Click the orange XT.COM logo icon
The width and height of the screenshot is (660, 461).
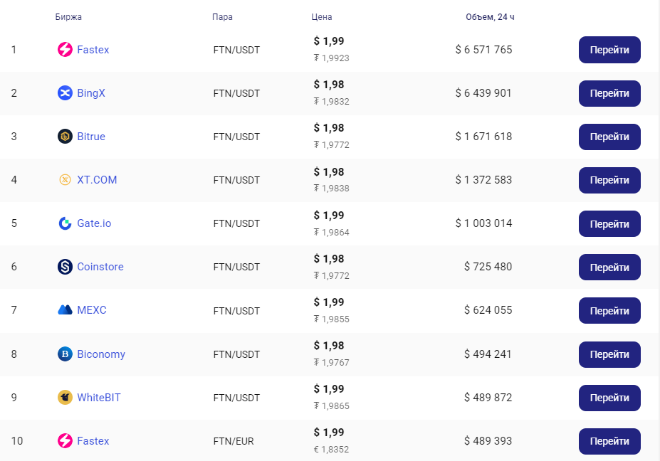tap(65, 179)
